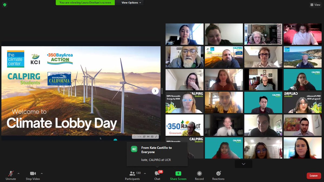Open the Stop Video options chevron
Viewport: 324px width, 182px height.
pyautogui.click(x=42, y=174)
